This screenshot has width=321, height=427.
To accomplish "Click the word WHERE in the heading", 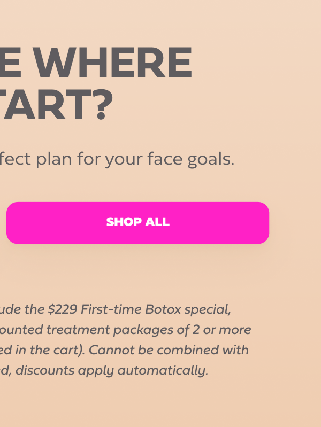I will coord(116,64).
